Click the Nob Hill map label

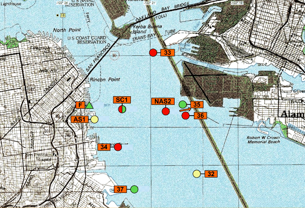coord(48,71)
